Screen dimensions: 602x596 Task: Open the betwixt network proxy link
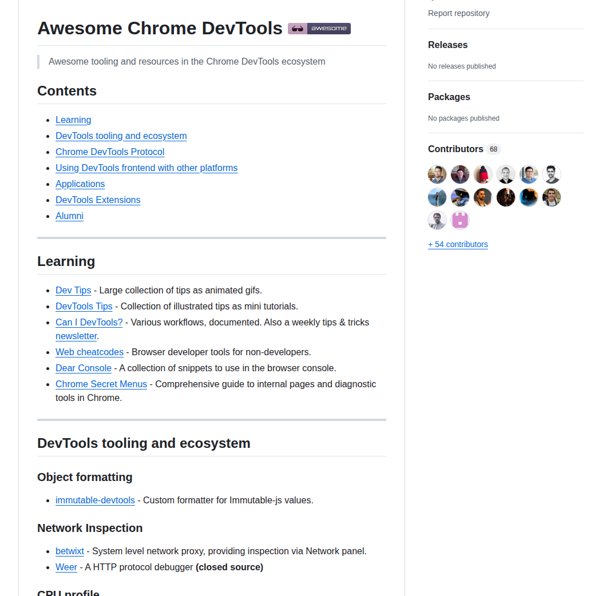point(70,551)
